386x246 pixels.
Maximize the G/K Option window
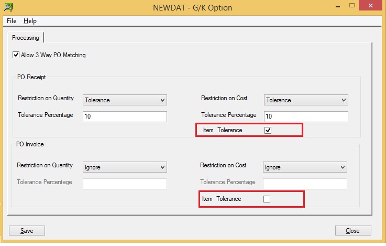[x=352, y=6]
